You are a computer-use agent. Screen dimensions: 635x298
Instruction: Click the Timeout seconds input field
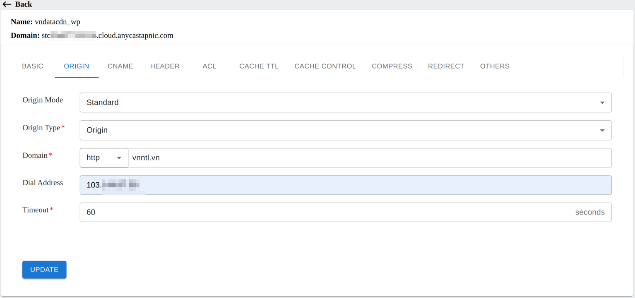tap(323, 212)
